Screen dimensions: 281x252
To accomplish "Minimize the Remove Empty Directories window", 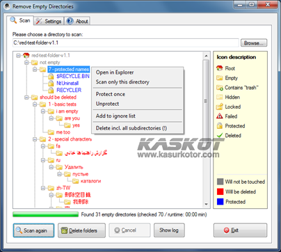I will 240,5.
